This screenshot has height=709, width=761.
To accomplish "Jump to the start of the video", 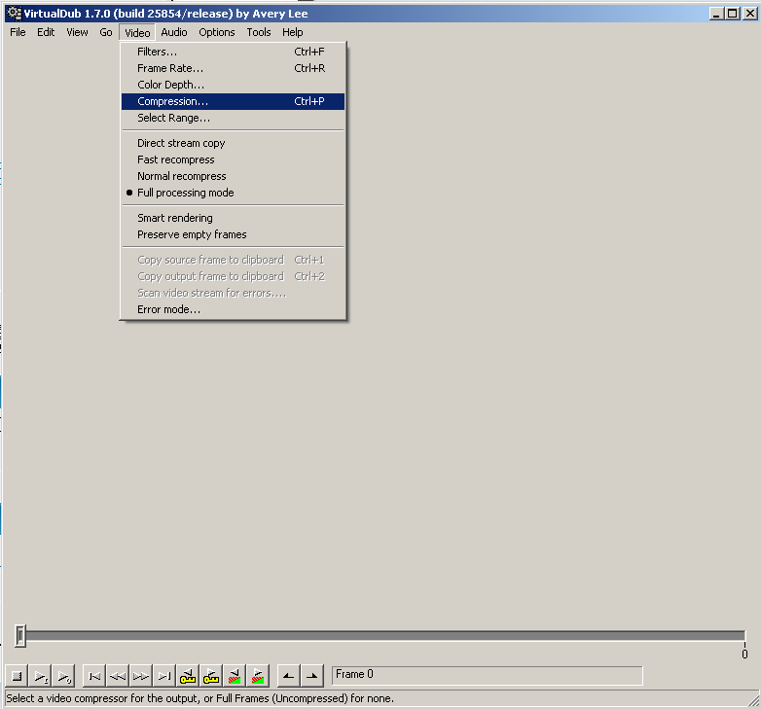I will (94, 676).
